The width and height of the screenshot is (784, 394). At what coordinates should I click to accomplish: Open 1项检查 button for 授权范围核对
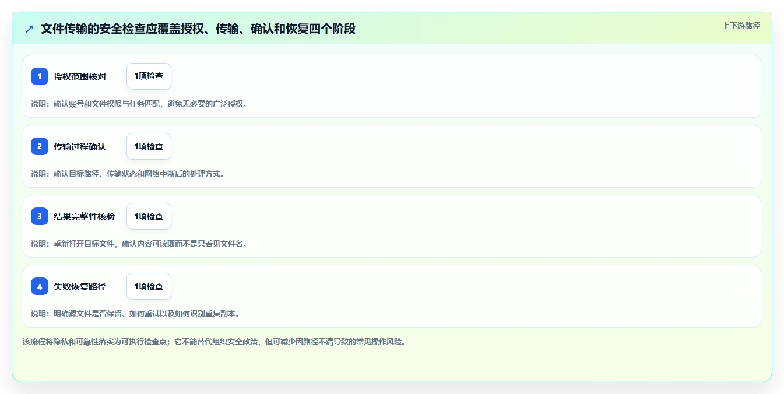point(149,76)
